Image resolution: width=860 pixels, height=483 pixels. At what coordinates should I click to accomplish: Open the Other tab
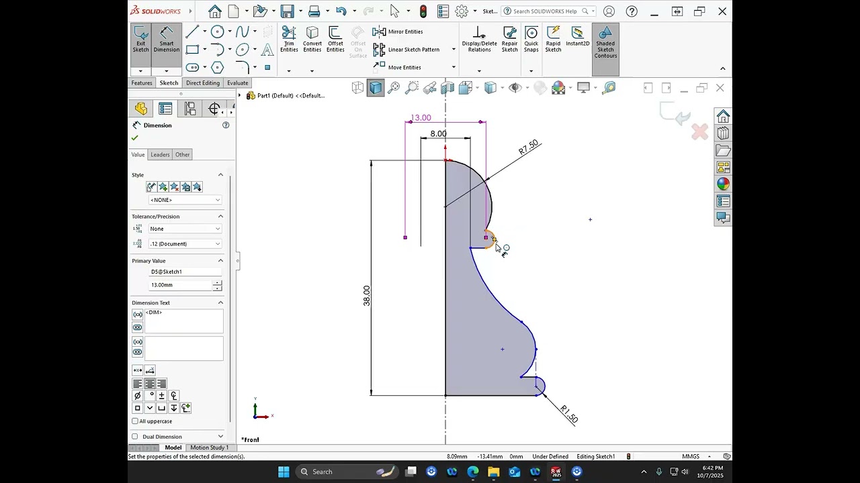click(x=182, y=154)
